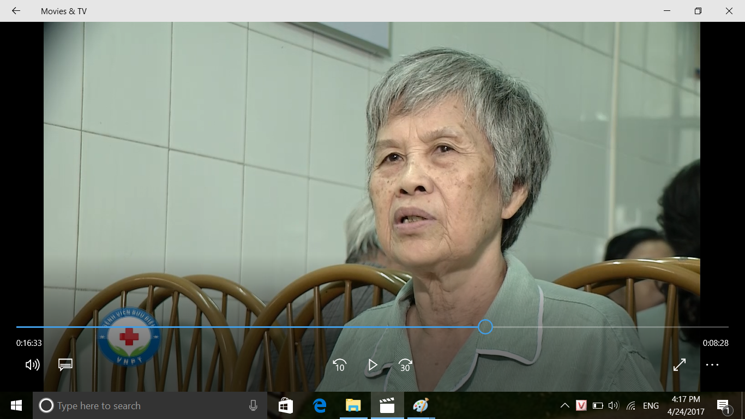The width and height of the screenshot is (745, 419).
Task: Go back with the back arrow
Action: [x=16, y=11]
